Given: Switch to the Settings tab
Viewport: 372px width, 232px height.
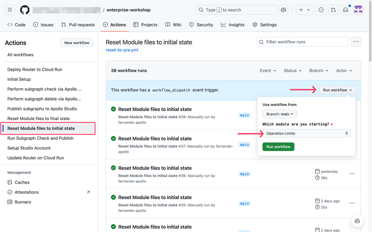Looking at the screenshot, I should pyautogui.click(x=265, y=25).
